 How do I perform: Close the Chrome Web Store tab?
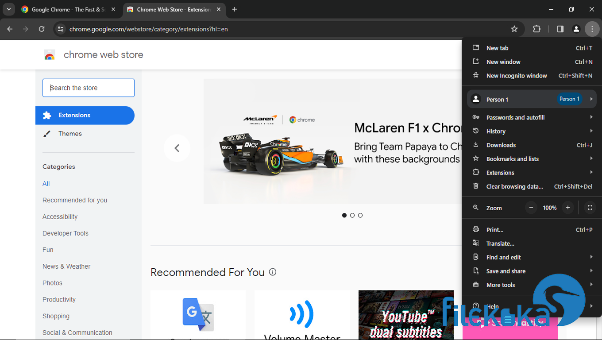[x=219, y=9]
